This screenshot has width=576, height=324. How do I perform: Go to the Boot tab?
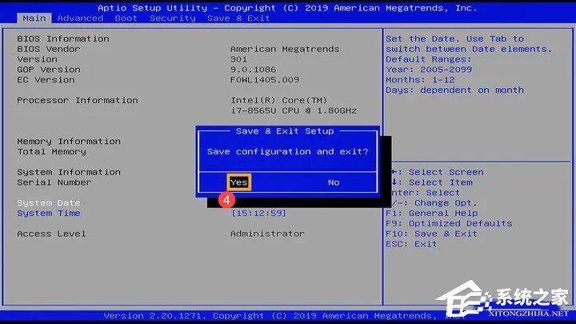(126, 18)
